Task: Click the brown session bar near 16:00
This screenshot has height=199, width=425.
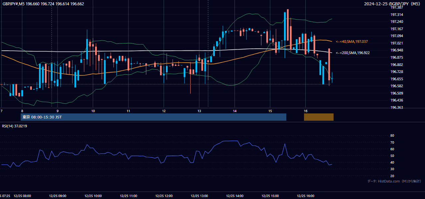Action: (319, 117)
